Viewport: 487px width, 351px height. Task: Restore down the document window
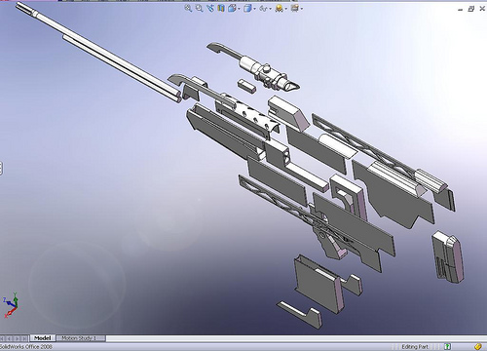pos(470,9)
